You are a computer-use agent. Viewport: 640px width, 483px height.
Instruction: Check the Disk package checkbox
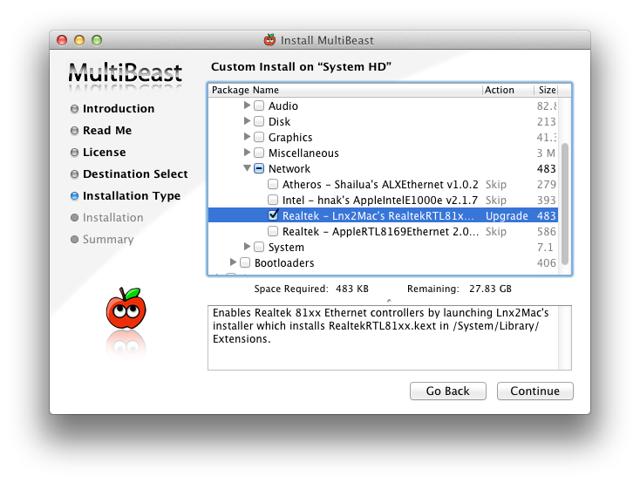pyautogui.click(x=259, y=121)
